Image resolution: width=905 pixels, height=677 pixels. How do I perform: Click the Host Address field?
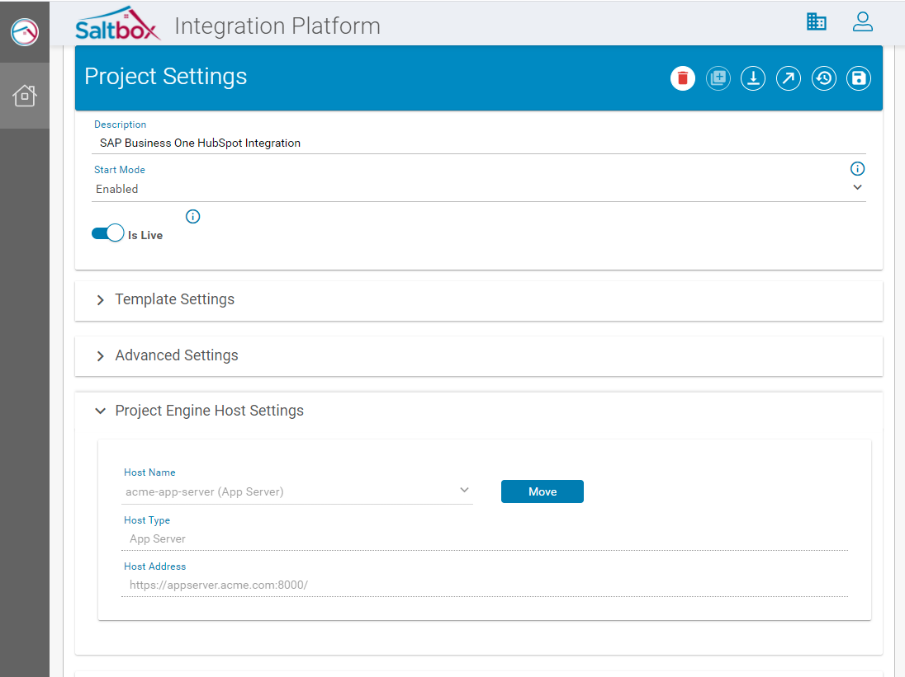tap(485, 585)
